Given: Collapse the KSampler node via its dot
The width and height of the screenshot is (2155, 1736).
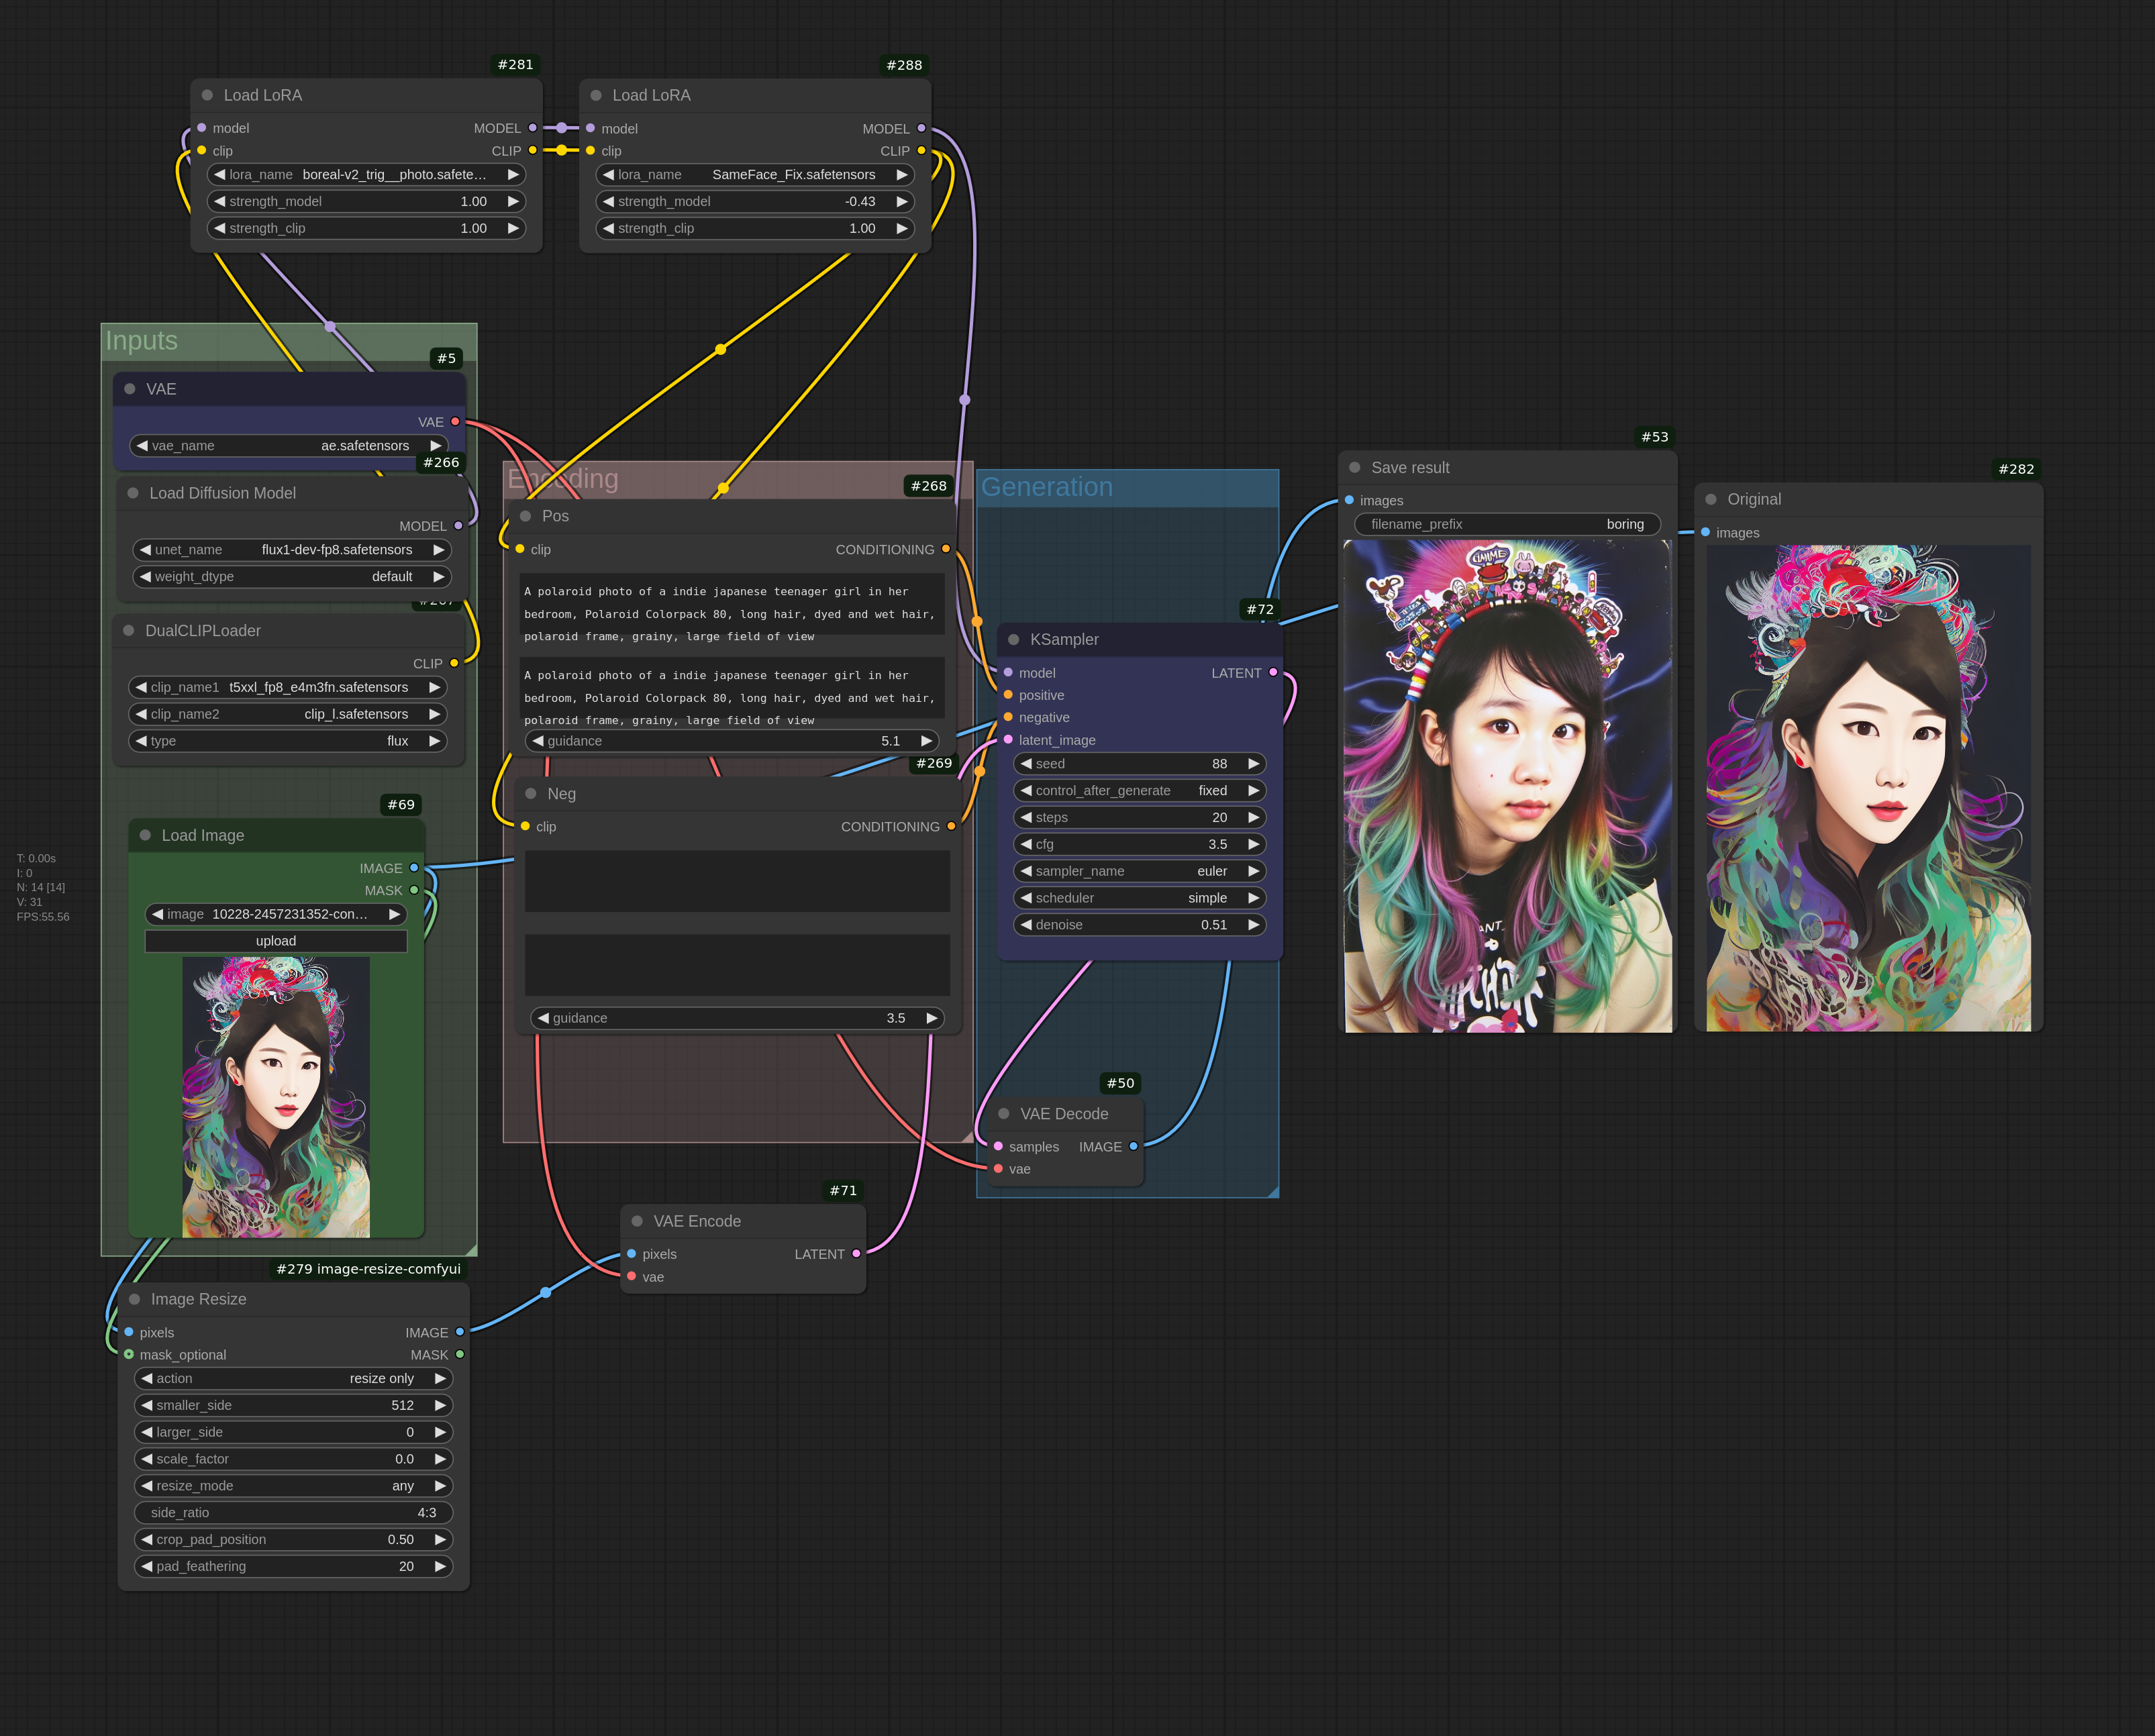Looking at the screenshot, I should tap(1013, 640).
